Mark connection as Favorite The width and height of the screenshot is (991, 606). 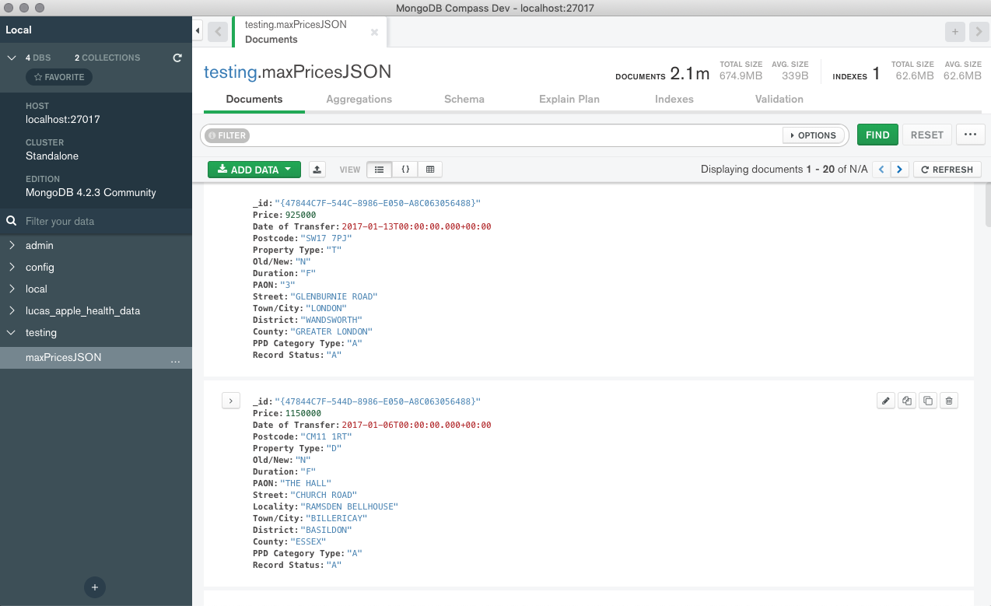pos(59,77)
